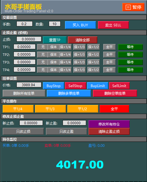Click the 盈亏: 0.00 profit readout
This screenshot has height=182, width=147.
(x=96, y=146)
